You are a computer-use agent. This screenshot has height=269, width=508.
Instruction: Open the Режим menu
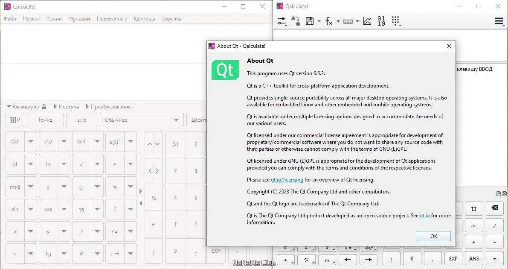pos(55,19)
